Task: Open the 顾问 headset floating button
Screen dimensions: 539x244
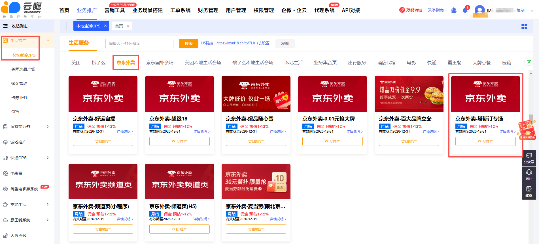Action: tap(529, 175)
